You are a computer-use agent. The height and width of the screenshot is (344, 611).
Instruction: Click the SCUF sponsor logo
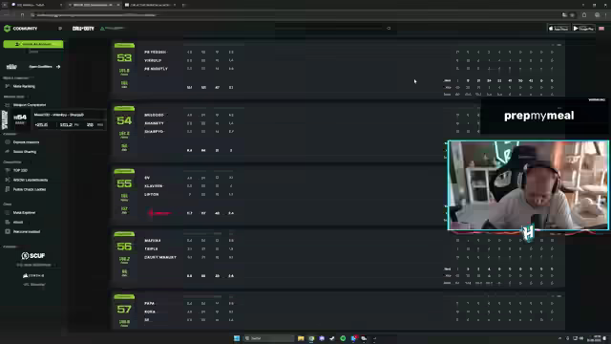[x=33, y=256]
